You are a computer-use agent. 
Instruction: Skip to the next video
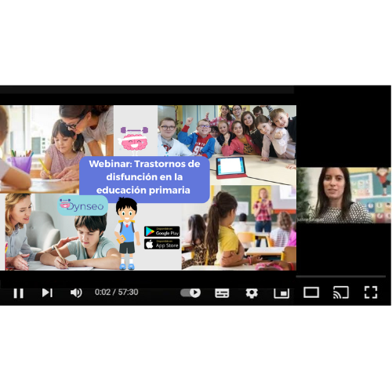(47, 292)
